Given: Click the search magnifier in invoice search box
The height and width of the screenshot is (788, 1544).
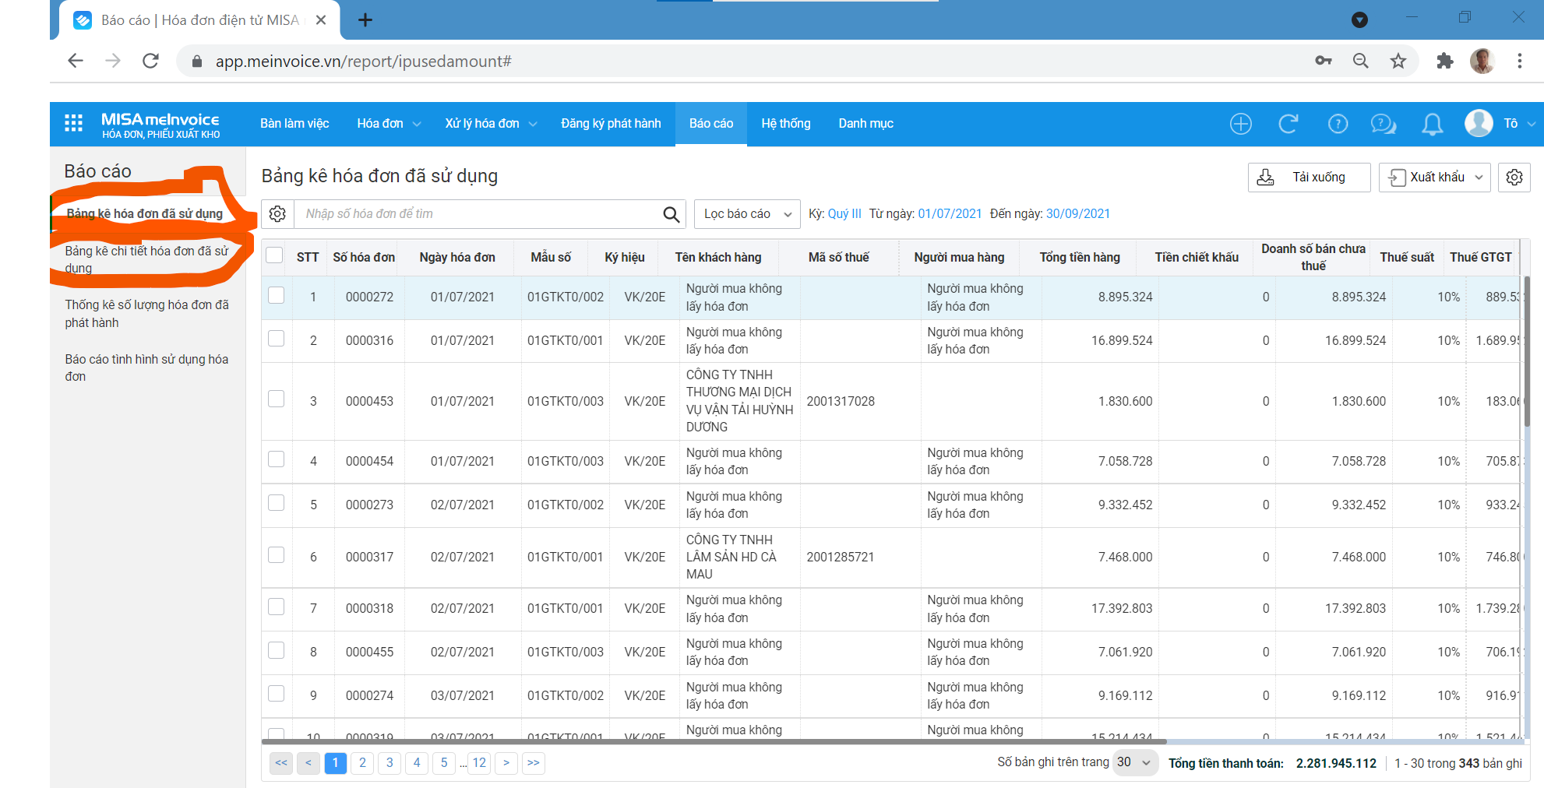Looking at the screenshot, I should (671, 214).
